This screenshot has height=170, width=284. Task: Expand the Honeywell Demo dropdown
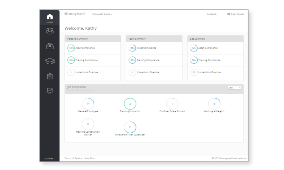(102, 14)
